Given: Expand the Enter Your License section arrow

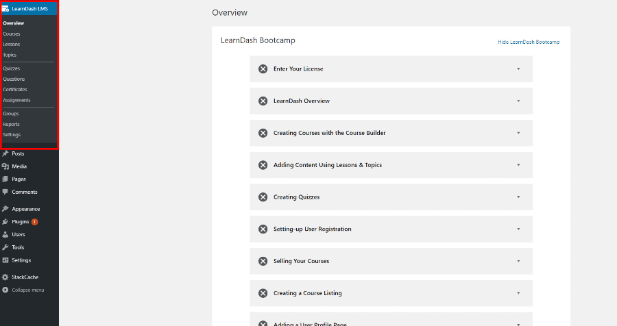Looking at the screenshot, I should [x=518, y=68].
